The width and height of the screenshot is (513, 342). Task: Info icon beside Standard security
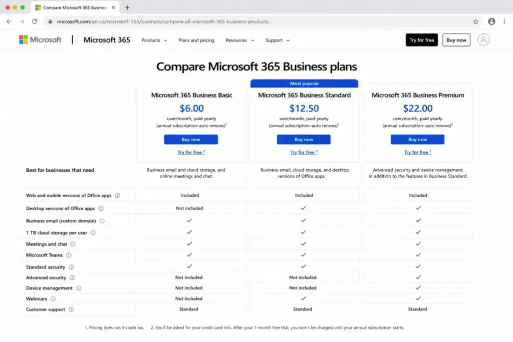click(71, 267)
